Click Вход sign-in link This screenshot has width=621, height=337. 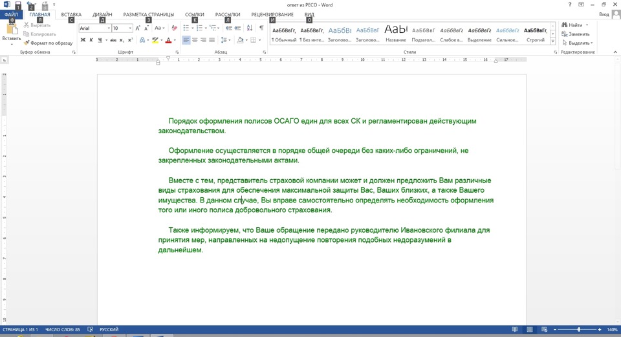604,15
